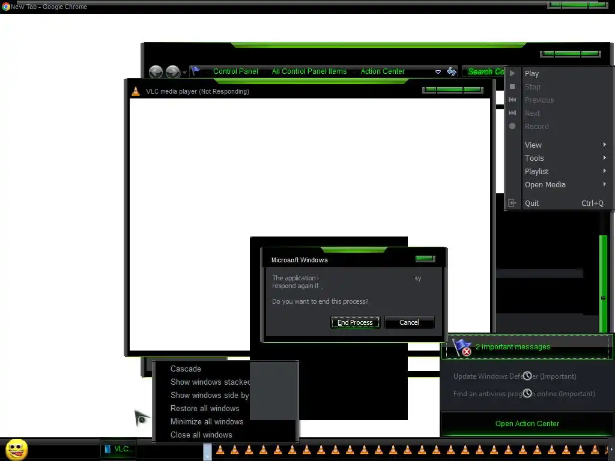Viewport: 615px width, 461px height.
Task: Click All Control Panel Items breadcrumb
Action: tap(309, 71)
